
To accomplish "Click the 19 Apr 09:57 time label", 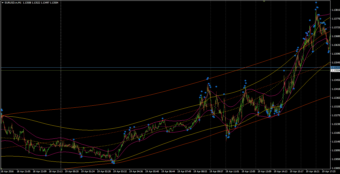I will (217, 172).
